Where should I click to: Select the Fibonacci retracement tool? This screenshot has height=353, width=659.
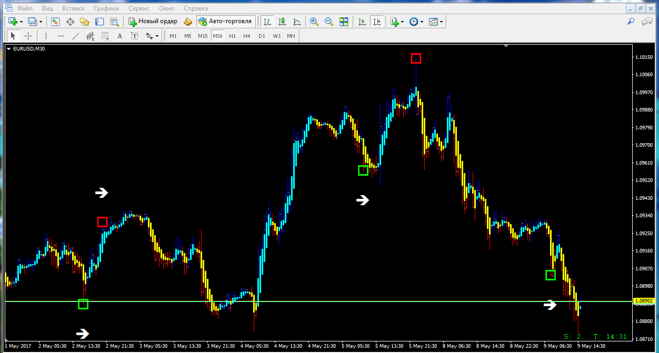tap(105, 36)
